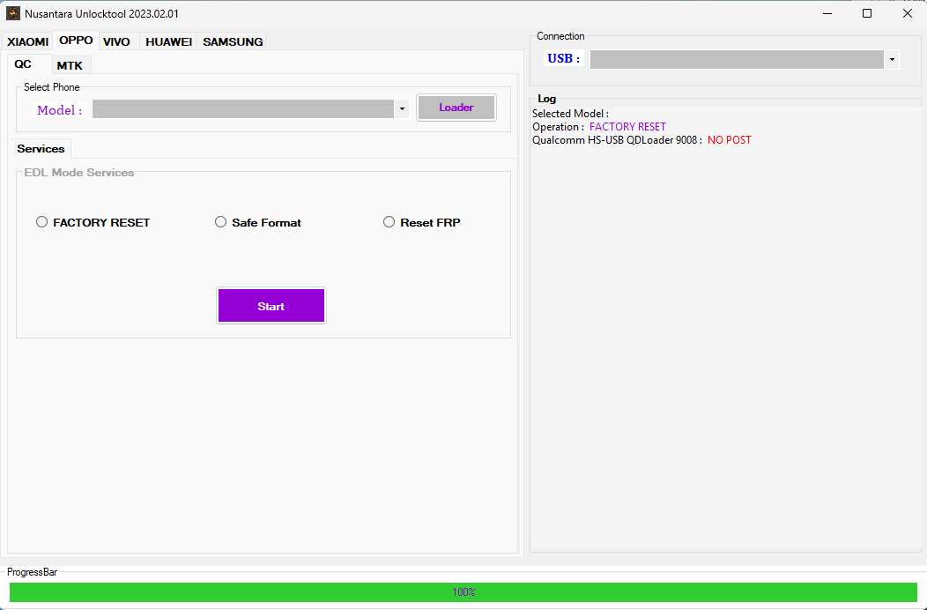Enable the Reset FRP option
This screenshot has width=927, height=610.
(x=389, y=221)
